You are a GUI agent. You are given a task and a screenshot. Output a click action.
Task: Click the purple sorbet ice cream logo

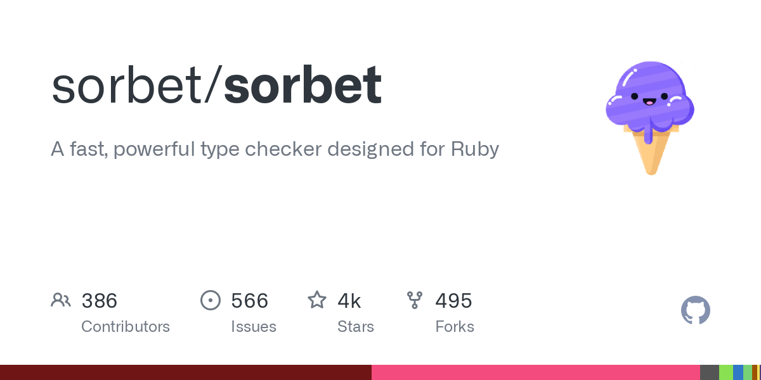point(649,118)
